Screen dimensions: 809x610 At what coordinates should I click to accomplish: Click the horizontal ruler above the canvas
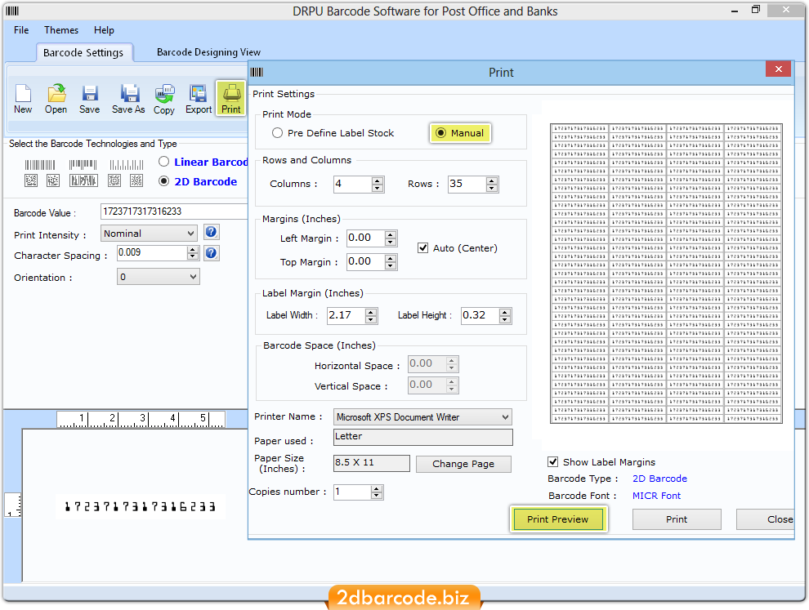tap(141, 419)
